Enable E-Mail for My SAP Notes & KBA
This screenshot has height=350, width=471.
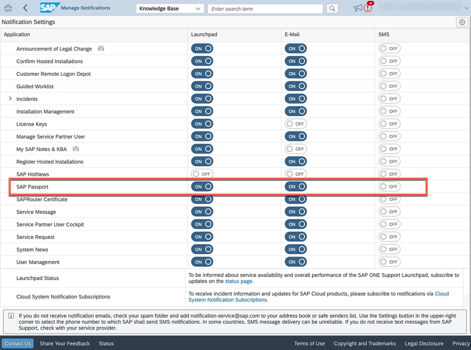tap(296, 149)
